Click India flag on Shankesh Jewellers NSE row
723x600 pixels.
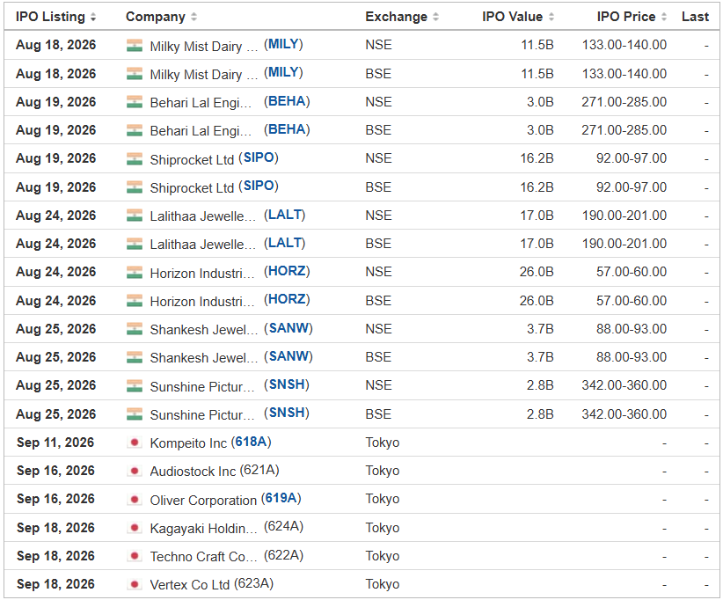pyautogui.click(x=135, y=329)
